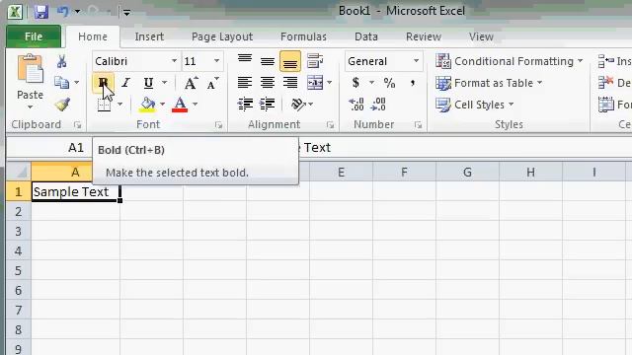The width and height of the screenshot is (632, 355).
Task: Open the font size 11 dropdown
Action: click(x=216, y=61)
